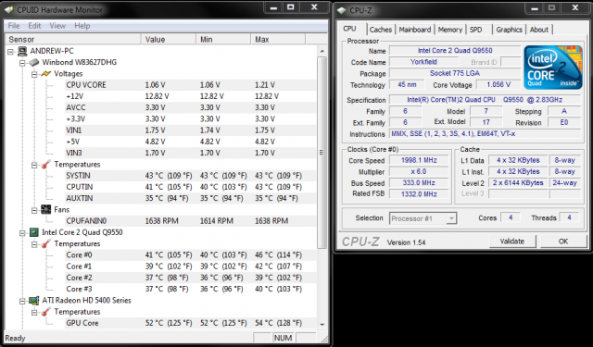
Task: Click the Sensor column header
Action: 72,39
